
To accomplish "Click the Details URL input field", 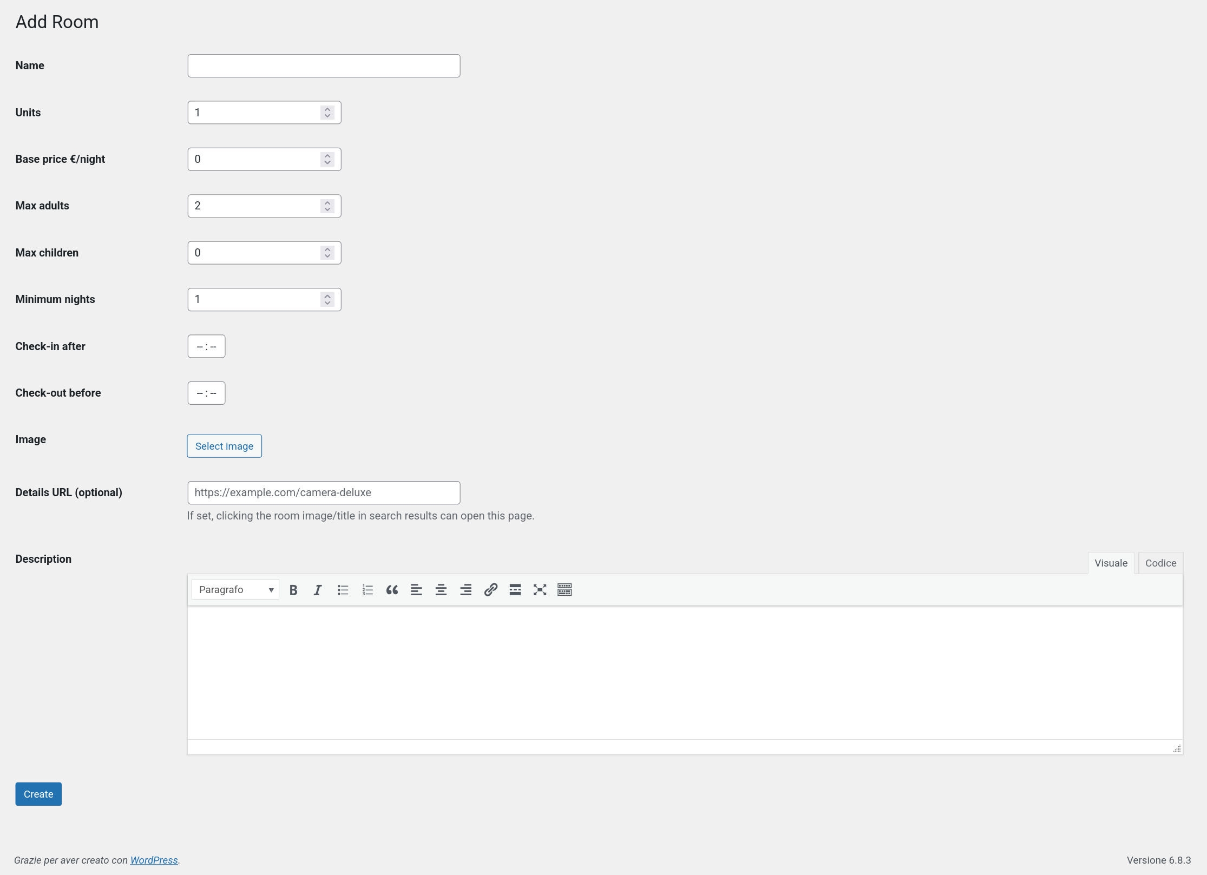I will click(x=324, y=492).
